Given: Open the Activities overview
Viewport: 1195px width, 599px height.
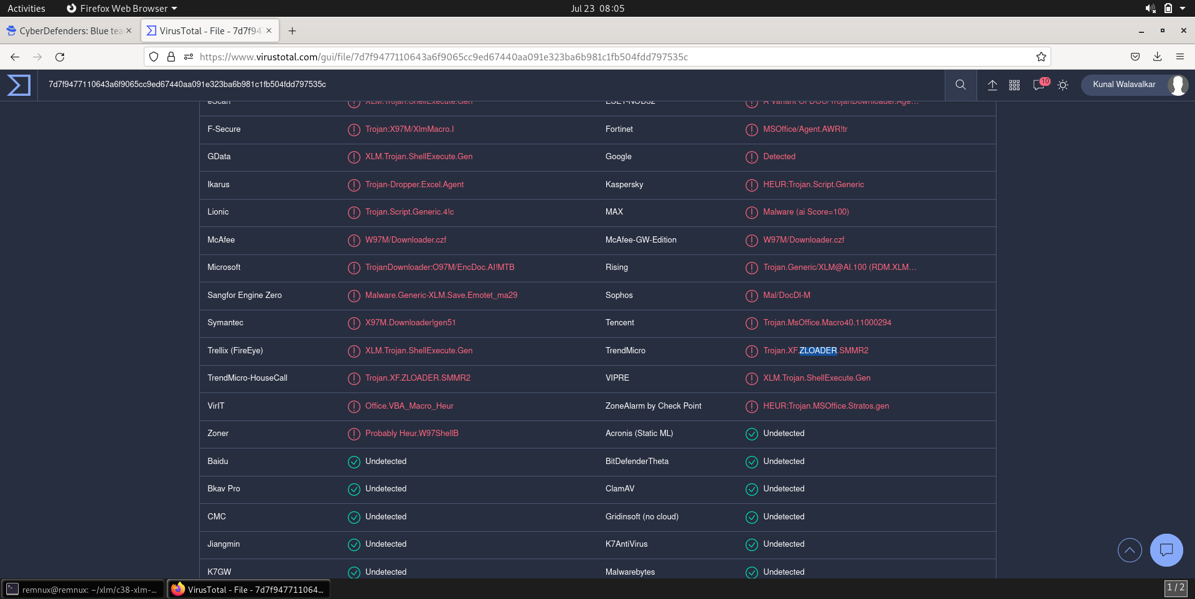Looking at the screenshot, I should (x=26, y=8).
